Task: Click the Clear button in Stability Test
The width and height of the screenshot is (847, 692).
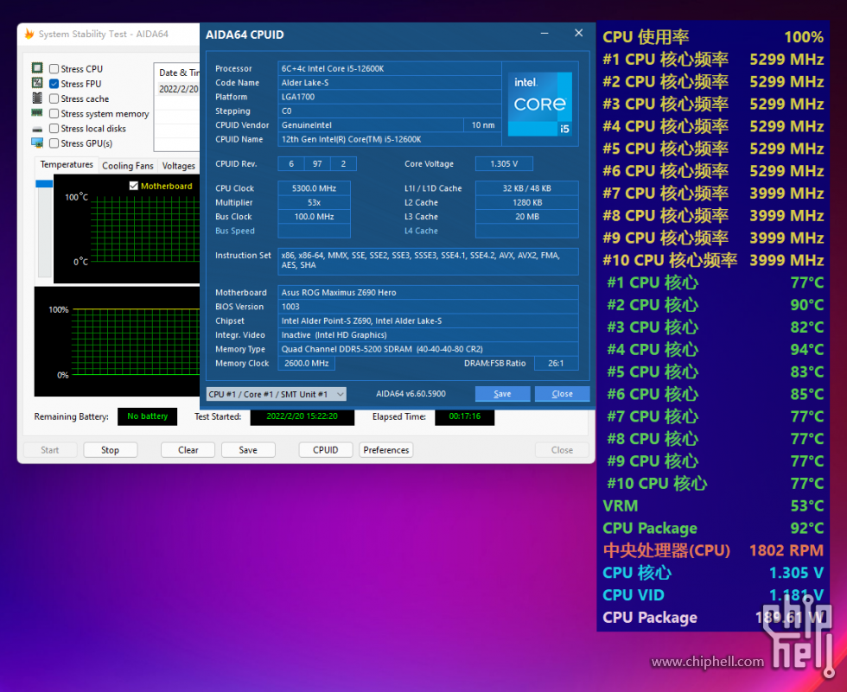Action: tap(188, 450)
